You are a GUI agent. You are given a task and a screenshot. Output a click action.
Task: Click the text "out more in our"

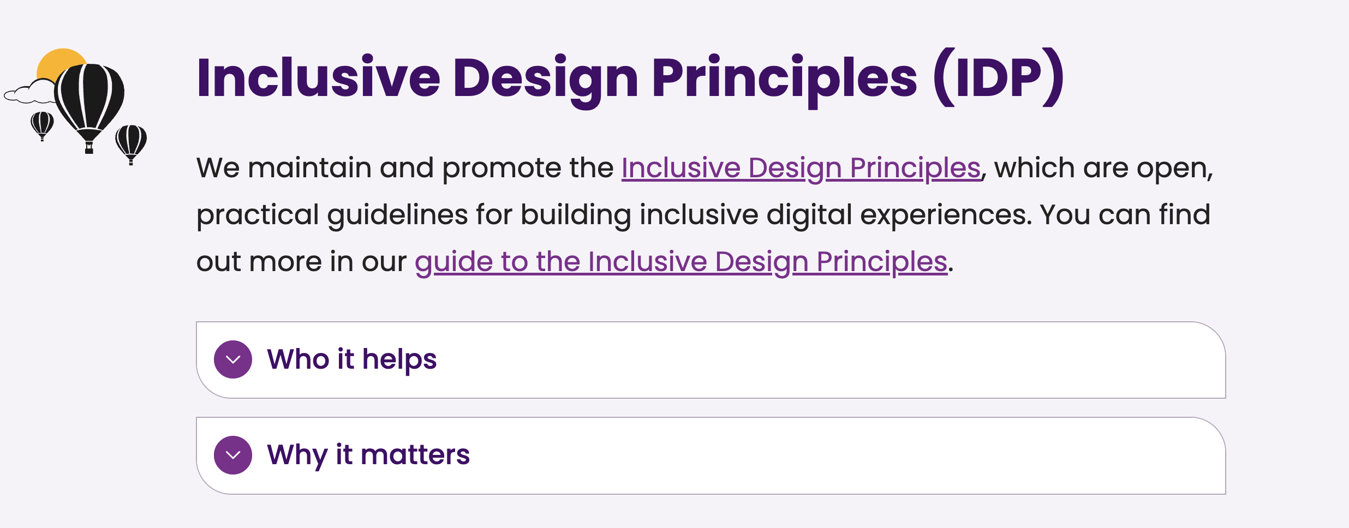301,262
